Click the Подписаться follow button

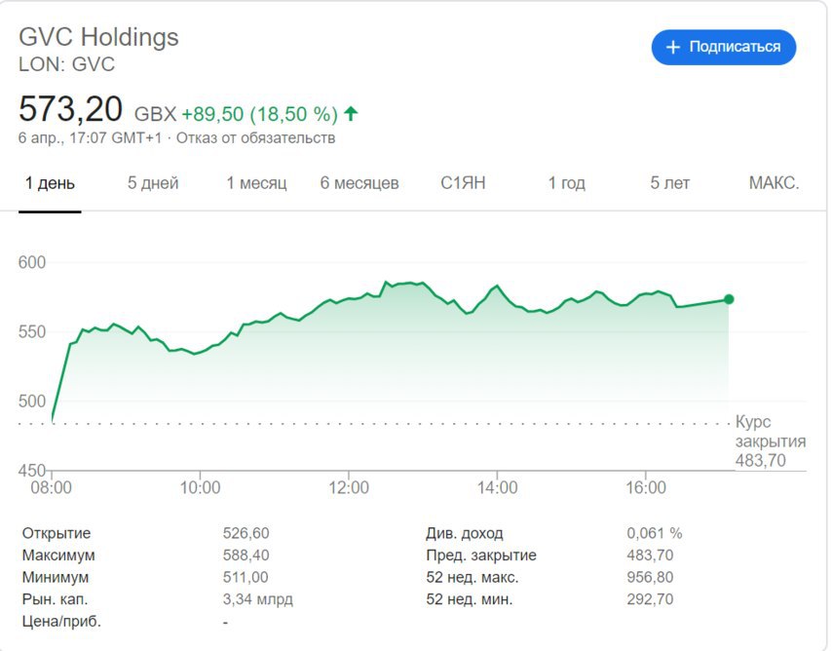coord(723,47)
